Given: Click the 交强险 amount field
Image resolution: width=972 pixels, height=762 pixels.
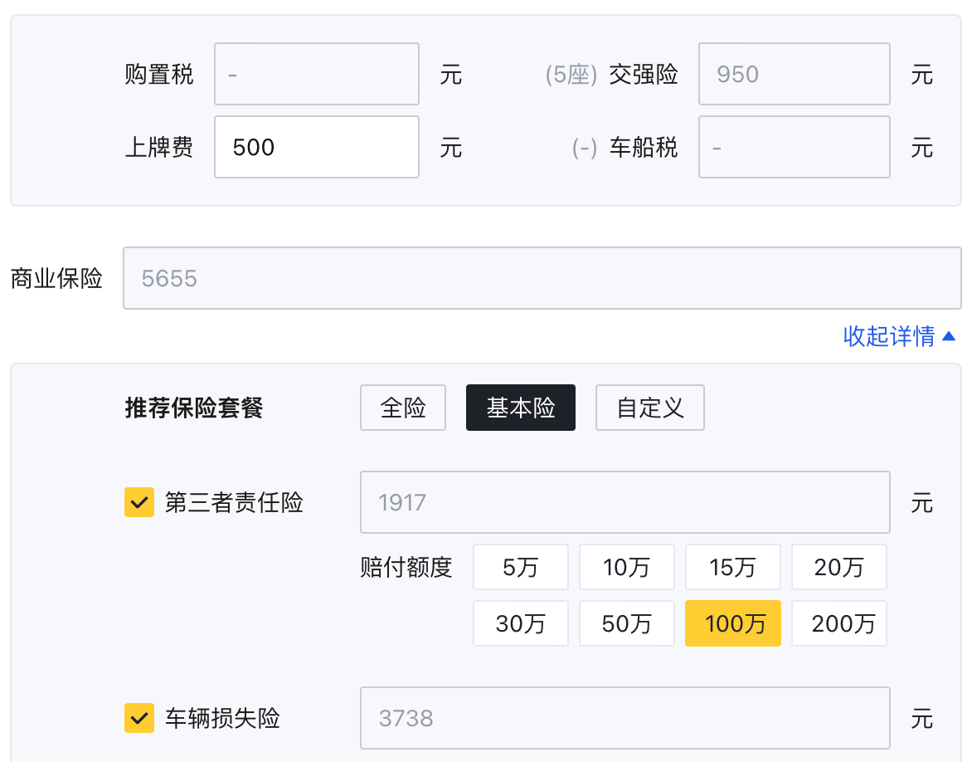Looking at the screenshot, I should (795, 74).
